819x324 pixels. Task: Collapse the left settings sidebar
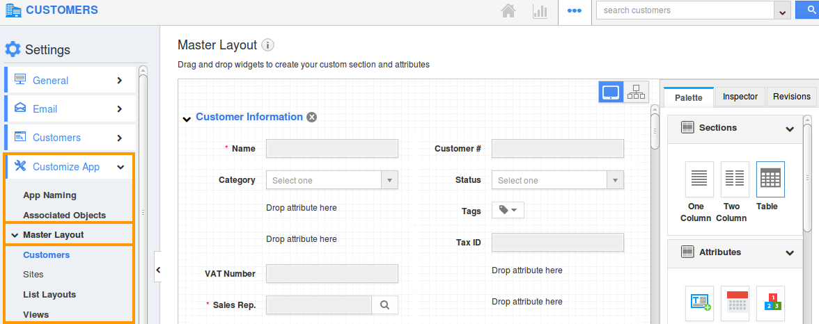(157, 270)
